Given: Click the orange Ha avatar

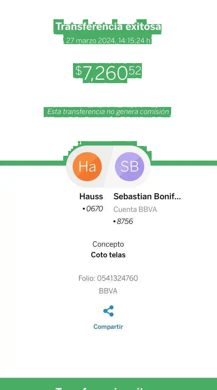Looking at the screenshot, I should (x=87, y=166).
